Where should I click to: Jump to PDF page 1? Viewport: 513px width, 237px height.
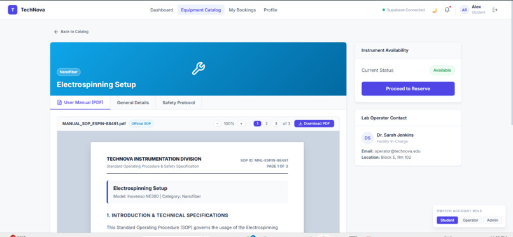[x=257, y=124]
